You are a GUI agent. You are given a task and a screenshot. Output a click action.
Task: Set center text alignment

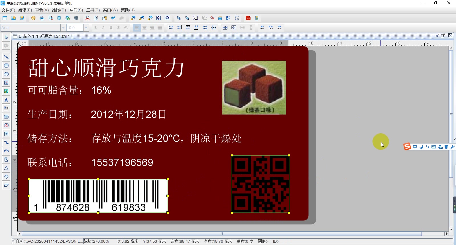[x=144, y=28]
